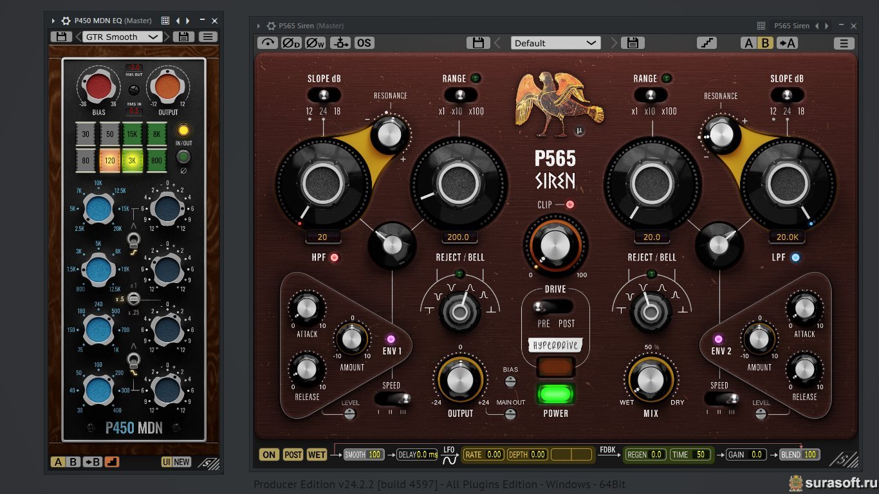Screen dimensions: 879x494
Task: Click the ON button in Siren bottom bar
Action: [x=269, y=455]
